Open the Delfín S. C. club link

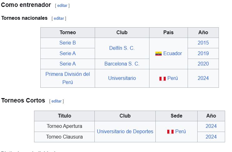[x=122, y=48]
